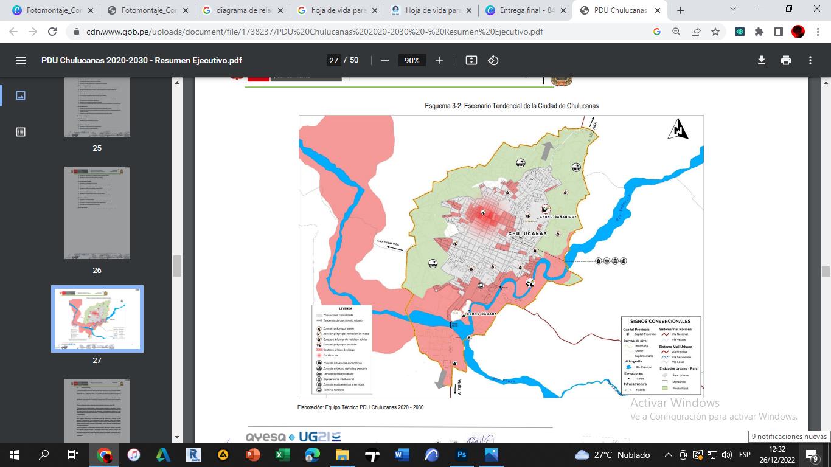The image size is (831, 467).
Task: Open PowerPoint from taskbar
Action: tap(252, 455)
